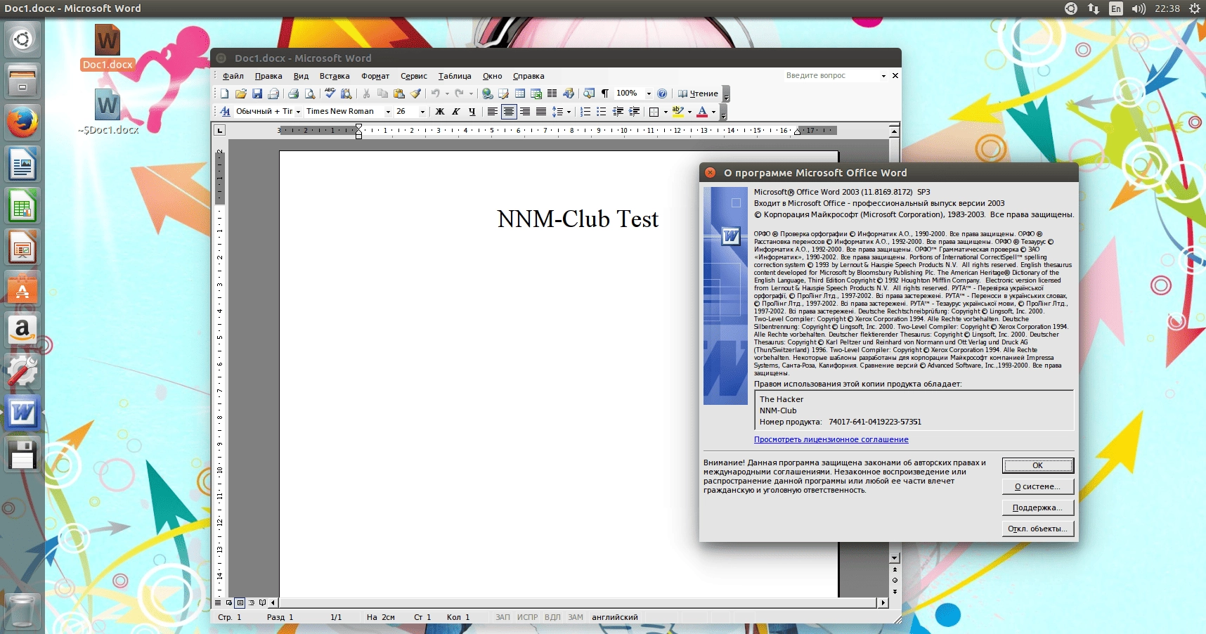Open the Вставка menu

[335, 76]
